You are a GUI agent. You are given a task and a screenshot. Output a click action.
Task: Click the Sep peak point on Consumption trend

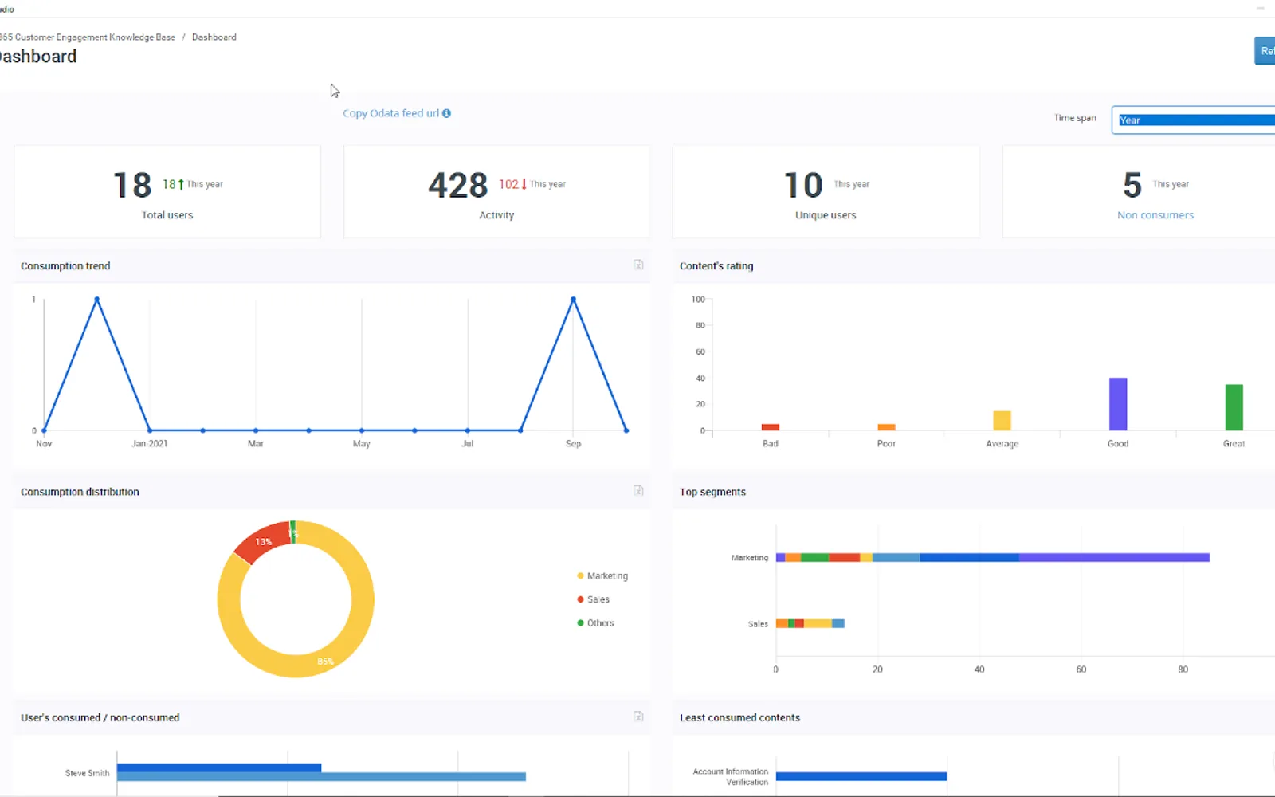[x=573, y=300]
